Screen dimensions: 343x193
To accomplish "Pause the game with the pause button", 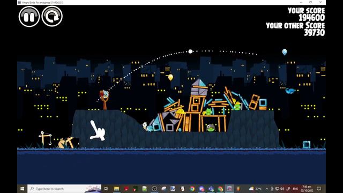I will 29,17.
